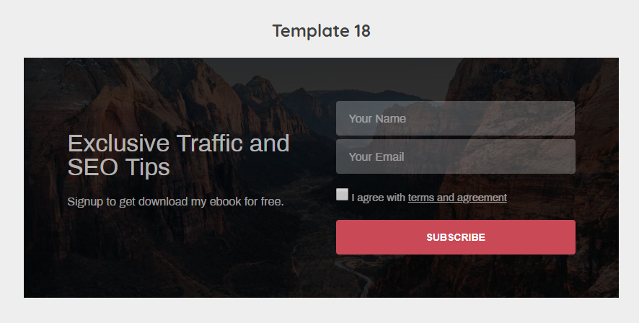
Task: Open the terms and agreement link
Action: (457, 198)
